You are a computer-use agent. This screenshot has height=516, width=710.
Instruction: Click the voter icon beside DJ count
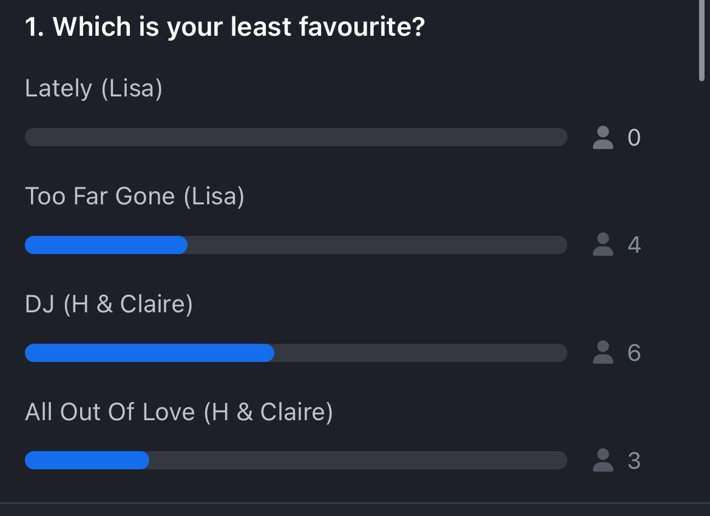pyautogui.click(x=603, y=353)
